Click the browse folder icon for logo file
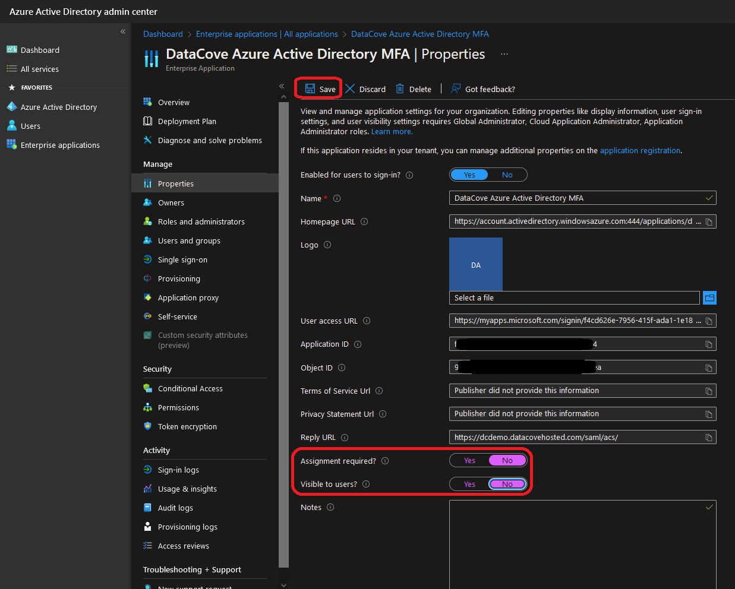The height and width of the screenshot is (589, 735). click(709, 298)
